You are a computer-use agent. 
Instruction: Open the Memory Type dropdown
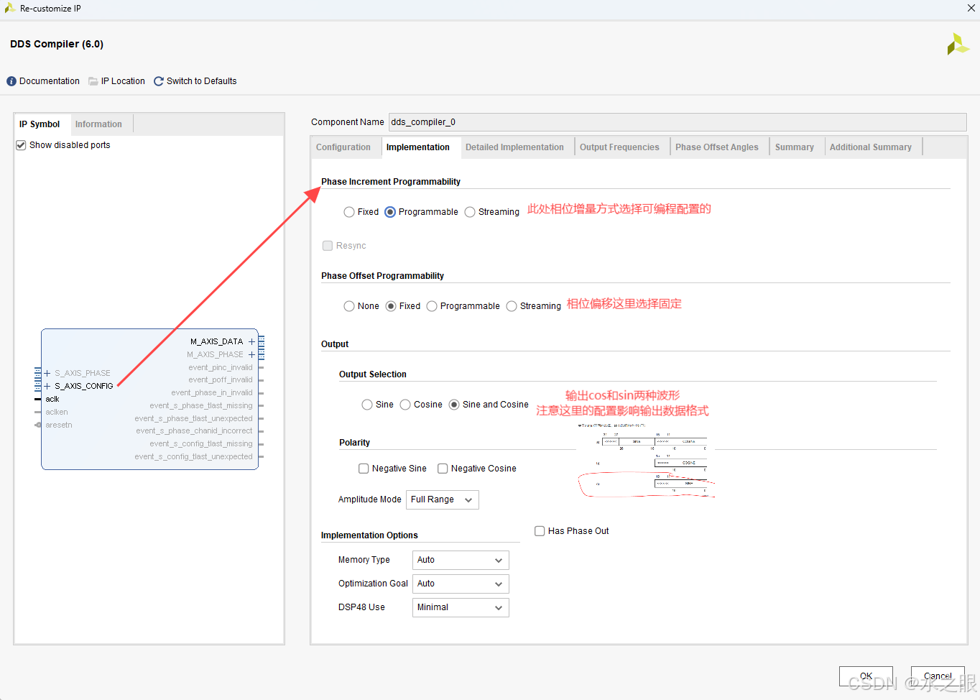pyautogui.click(x=461, y=560)
